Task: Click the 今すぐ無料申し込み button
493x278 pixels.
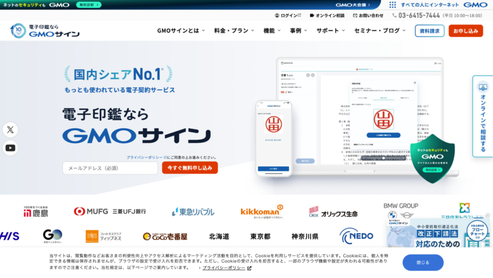Action: pyautogui.click(x=190, y=168)
